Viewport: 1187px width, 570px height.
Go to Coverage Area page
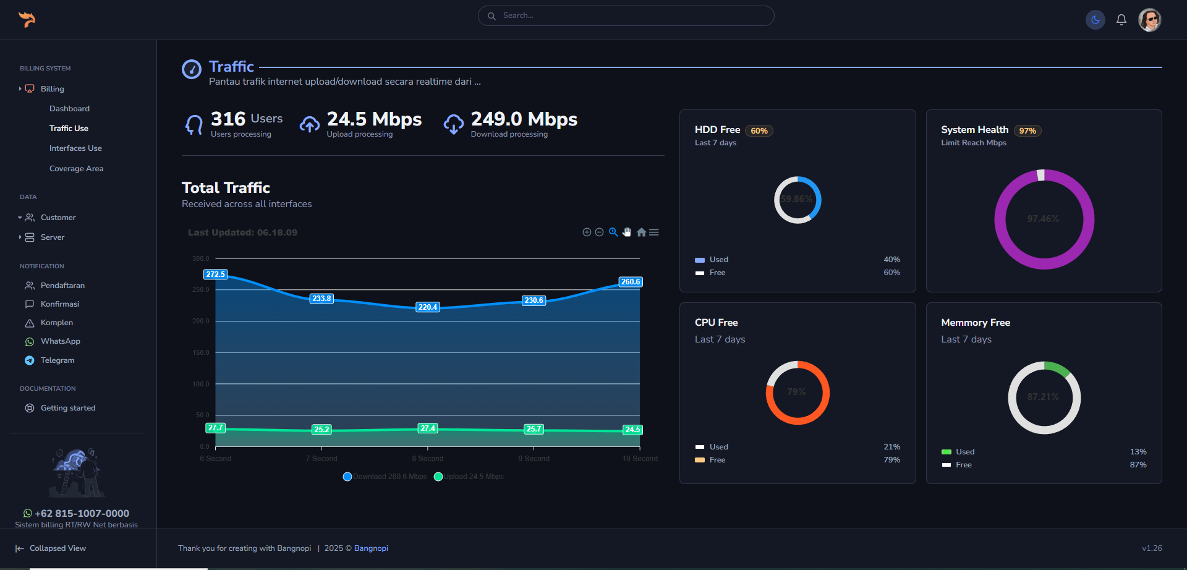[76, 169]
